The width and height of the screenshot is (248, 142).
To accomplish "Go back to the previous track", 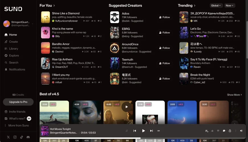I will (135, 131).
